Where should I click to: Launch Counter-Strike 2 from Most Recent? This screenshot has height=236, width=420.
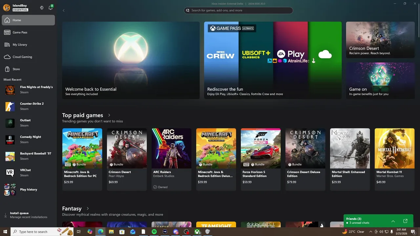click(28, 106)
